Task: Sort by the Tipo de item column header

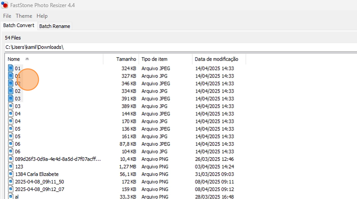Action: [154, 59]
